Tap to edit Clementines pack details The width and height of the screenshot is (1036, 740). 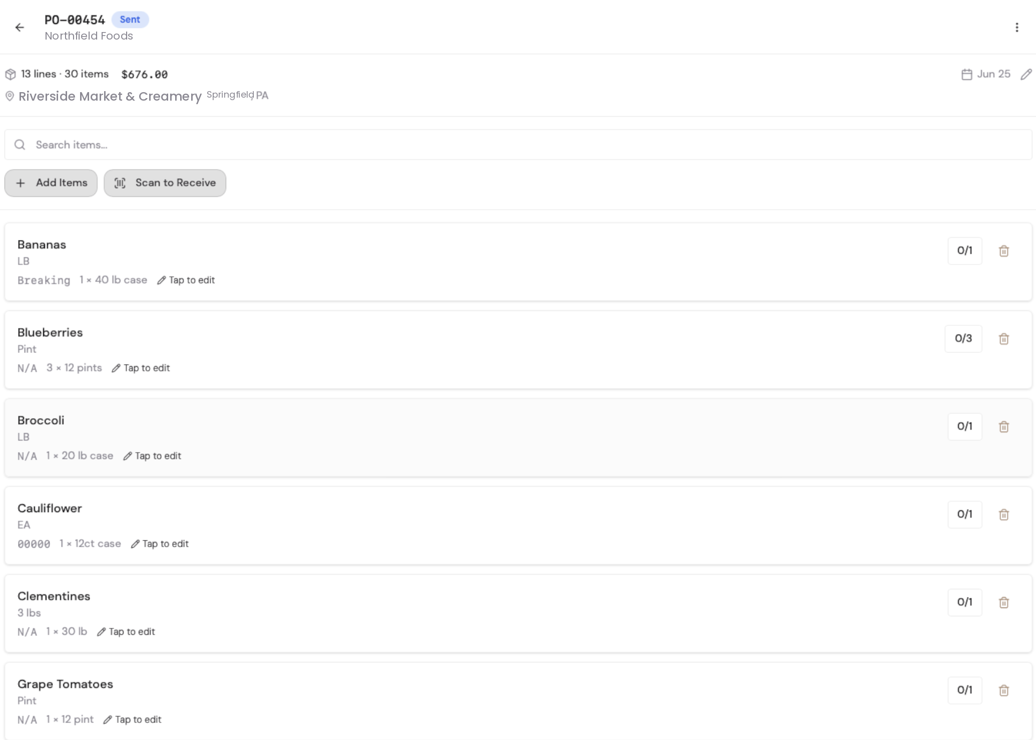pyautogui.click(x=126, y=631)
